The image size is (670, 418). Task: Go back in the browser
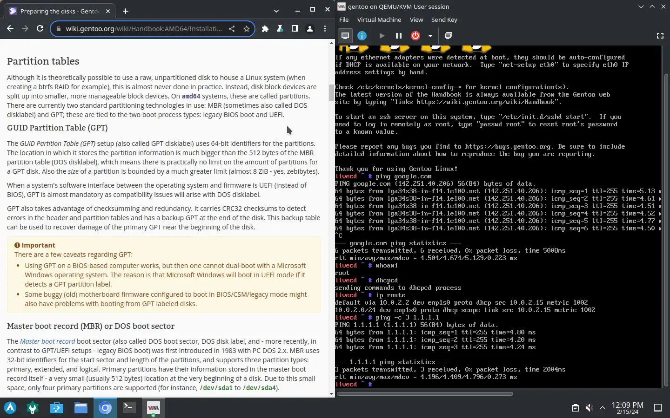point(10,29)
